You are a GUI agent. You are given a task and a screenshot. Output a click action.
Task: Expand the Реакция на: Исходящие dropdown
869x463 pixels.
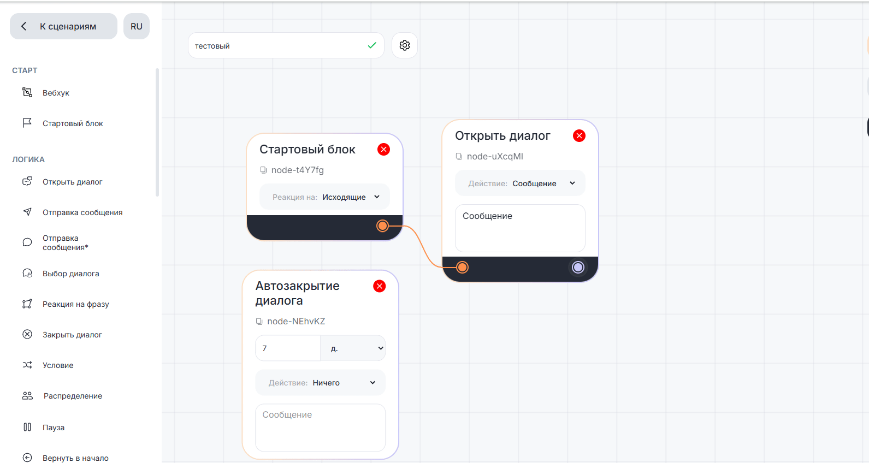(324, 197)
